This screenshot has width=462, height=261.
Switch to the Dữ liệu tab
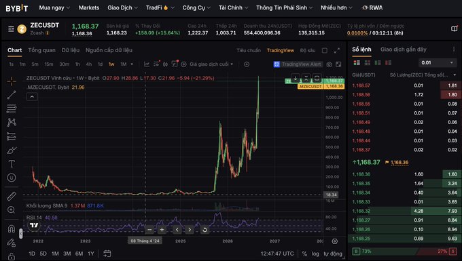point(71,50)
